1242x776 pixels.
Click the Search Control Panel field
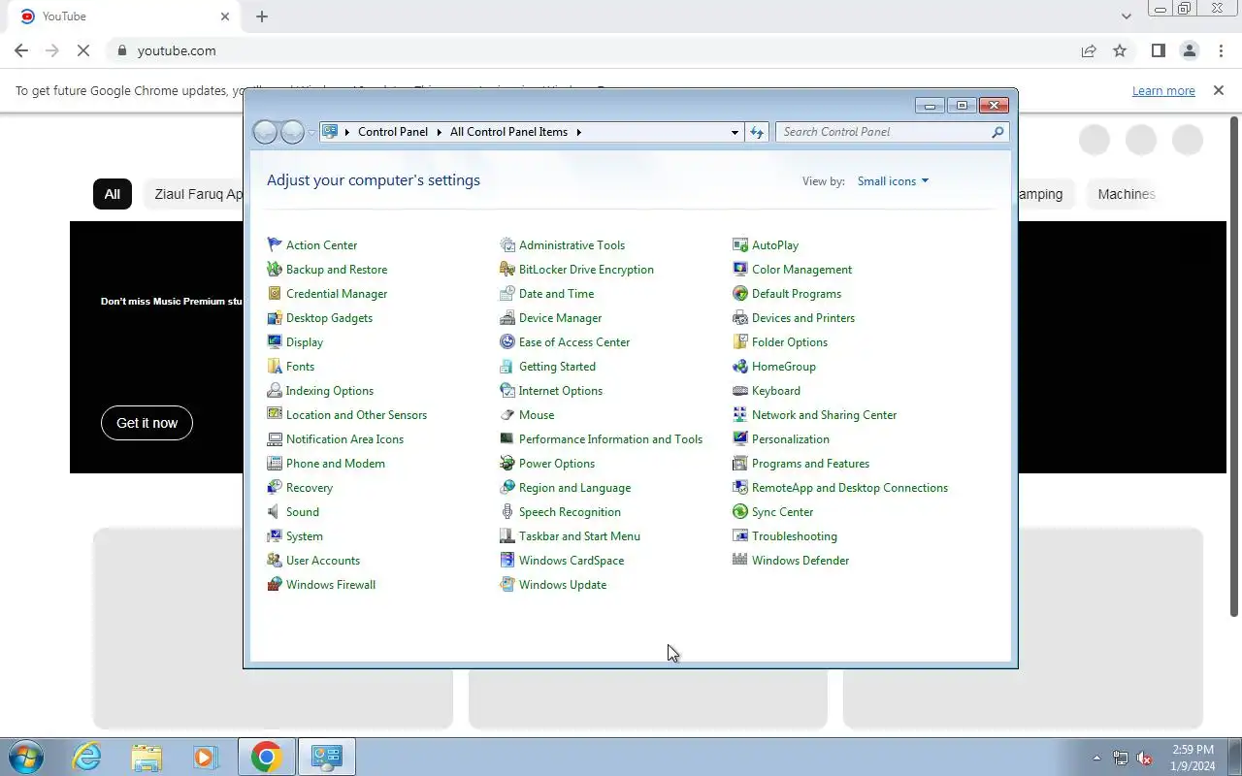(892, 132)
